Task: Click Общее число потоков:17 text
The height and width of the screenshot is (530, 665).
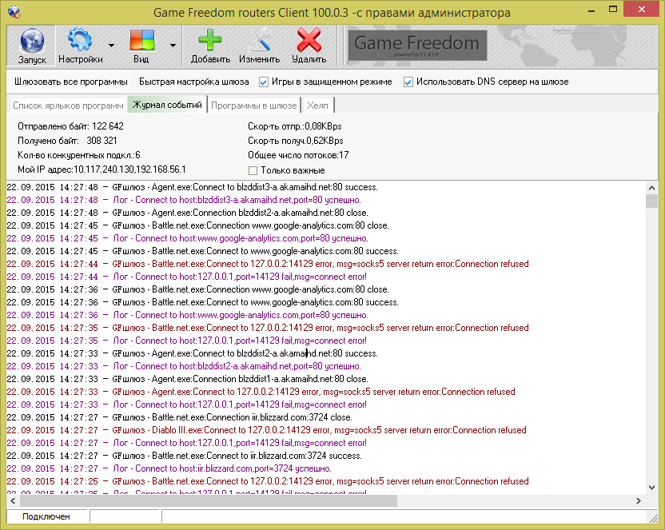Action: pos(298,155)
